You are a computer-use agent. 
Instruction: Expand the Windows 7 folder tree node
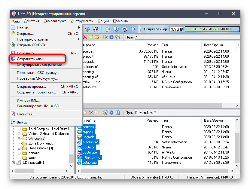[19, 139]
